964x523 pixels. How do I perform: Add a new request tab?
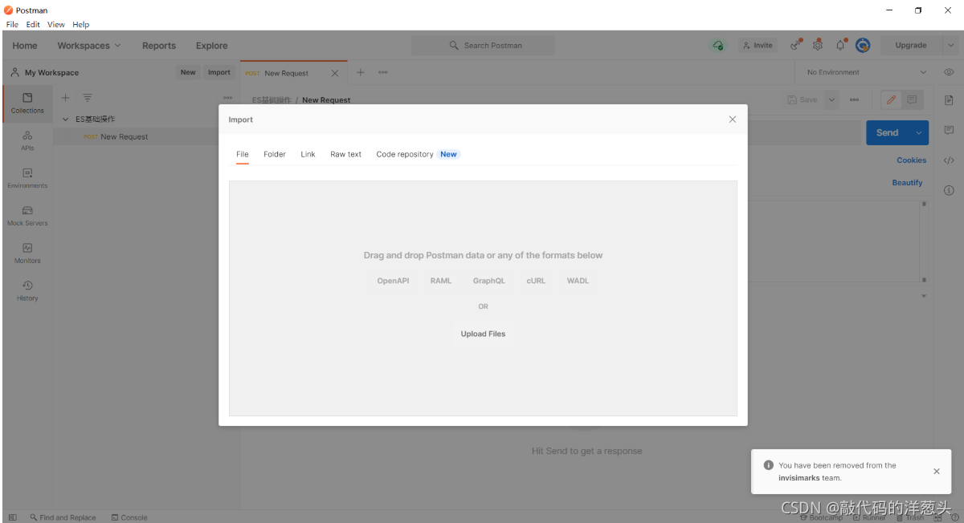(x=361, y=72)
